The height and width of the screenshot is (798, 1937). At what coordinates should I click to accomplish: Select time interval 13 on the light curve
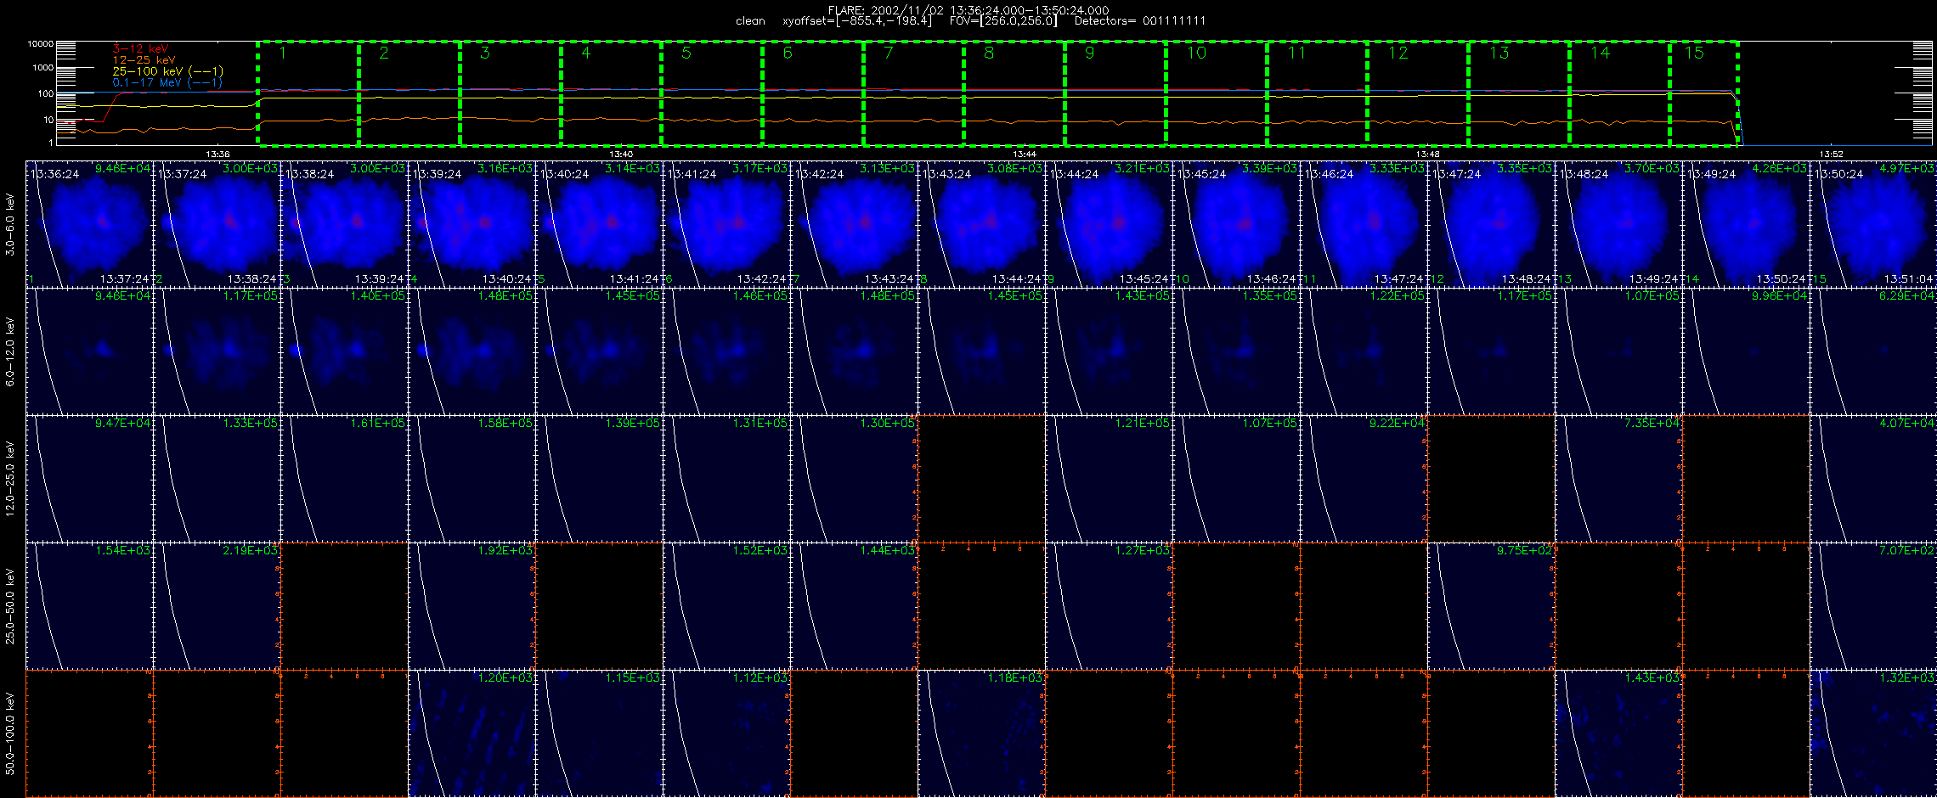pos(1519,93)
